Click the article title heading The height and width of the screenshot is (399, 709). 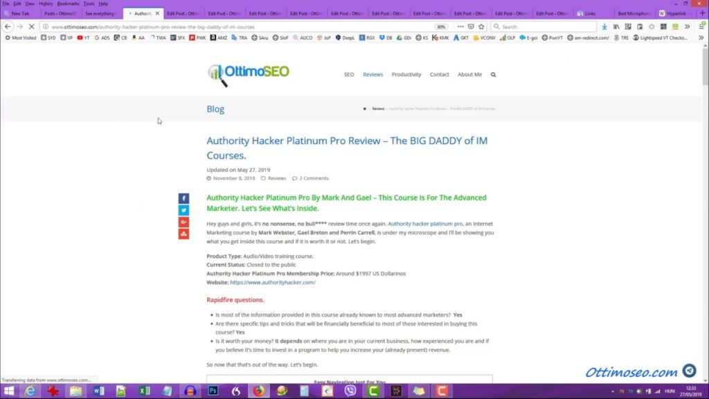pos(347,148)
